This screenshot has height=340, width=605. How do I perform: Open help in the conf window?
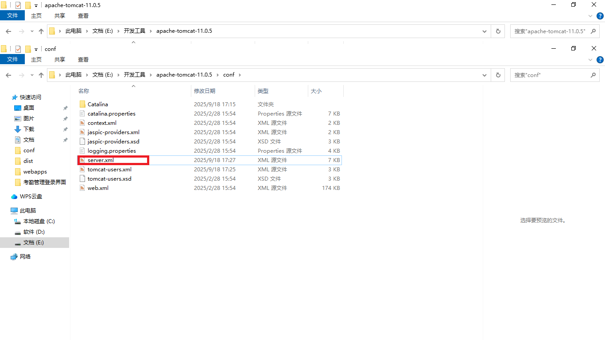tap(601, 60)
